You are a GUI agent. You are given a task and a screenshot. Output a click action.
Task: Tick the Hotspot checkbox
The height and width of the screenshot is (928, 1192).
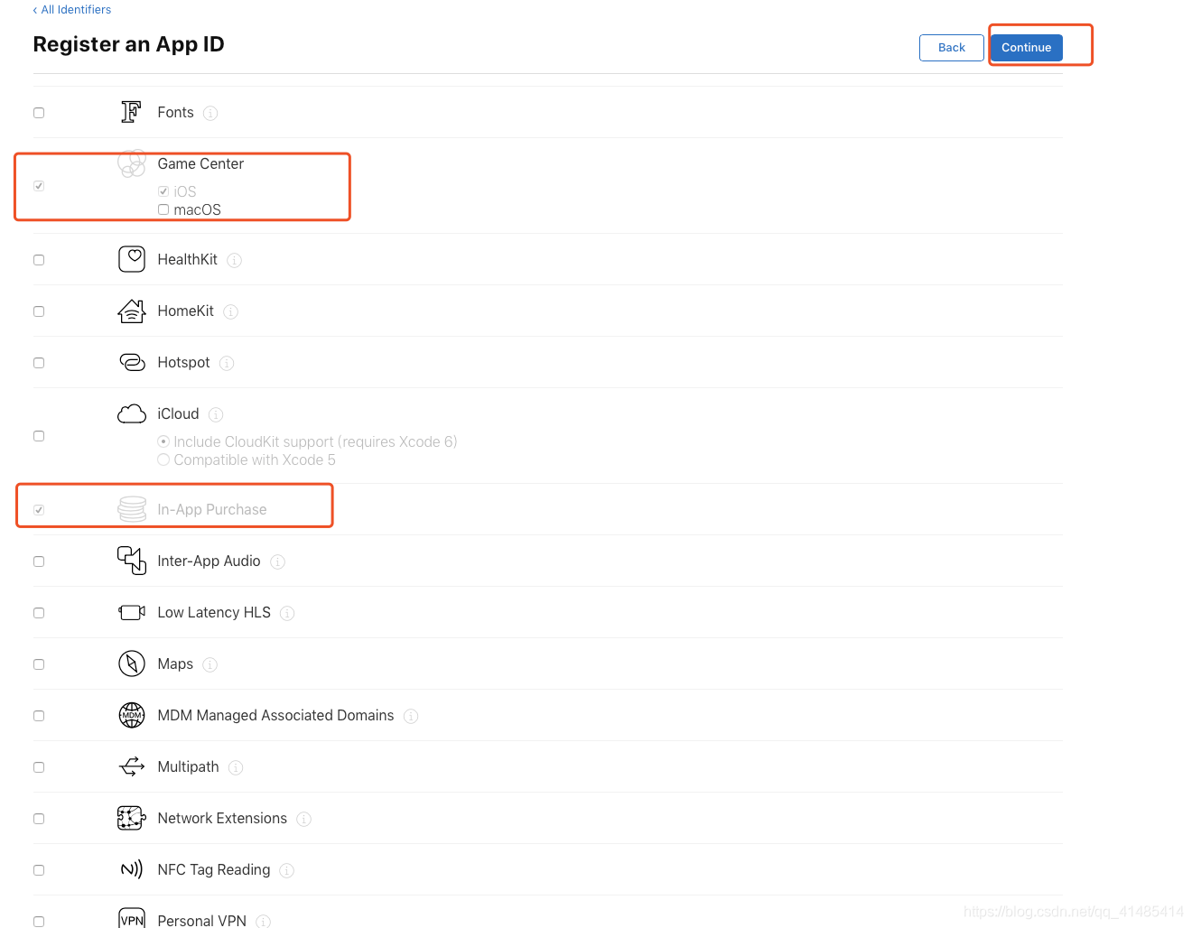coord(39,363)
